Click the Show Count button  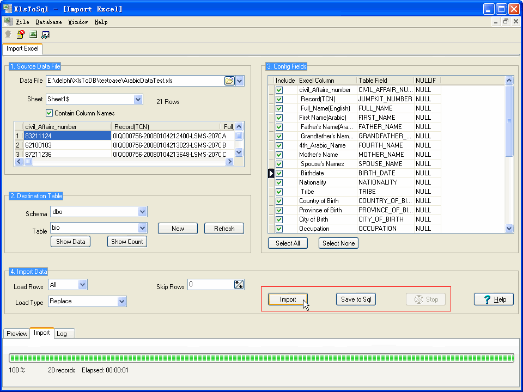127,242
